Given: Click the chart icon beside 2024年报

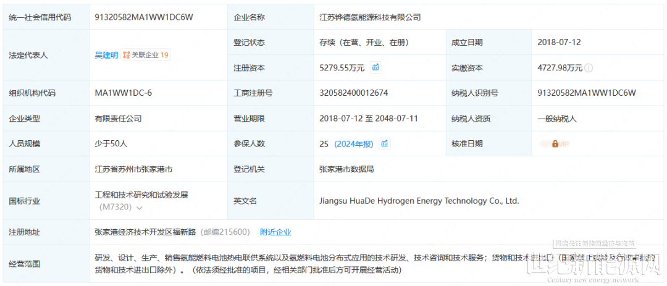Looking at the screenshot, I should (384, 144).
